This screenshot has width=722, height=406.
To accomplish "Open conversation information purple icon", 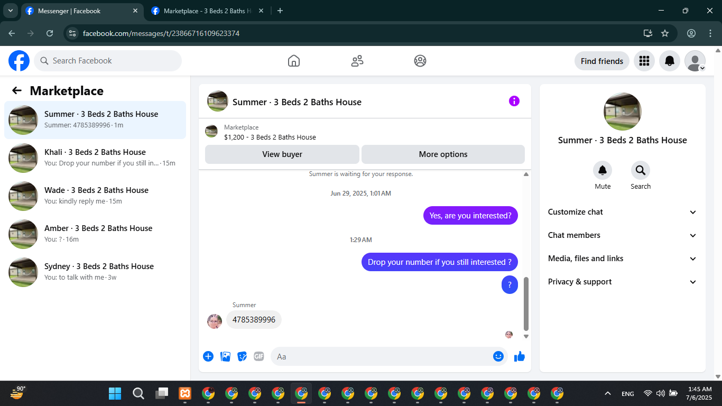I will click(514, 101).
